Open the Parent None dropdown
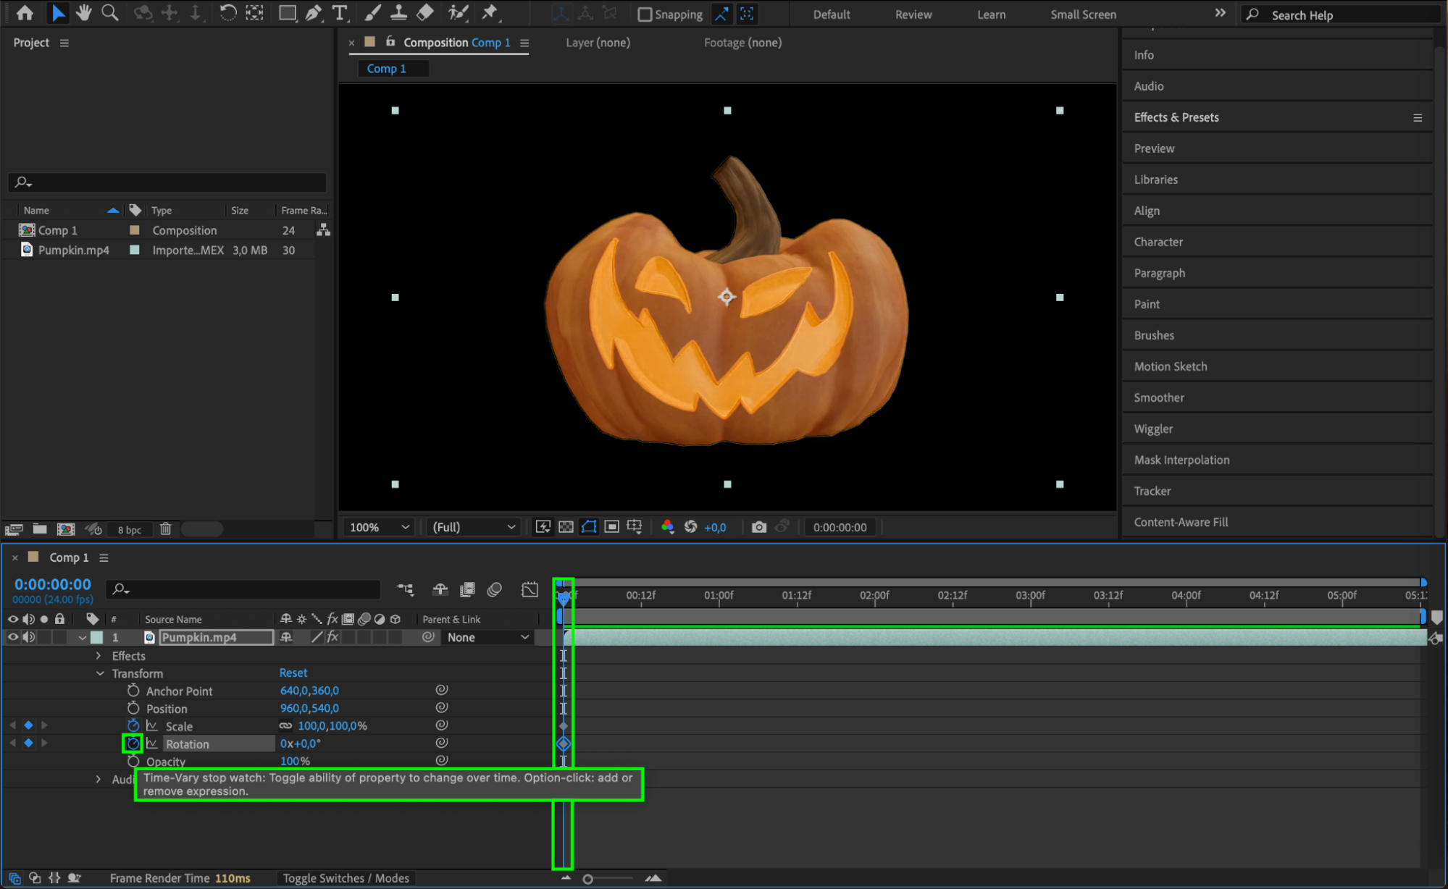The width and height of the screenshot is (1448, 889). click(487, 637)
